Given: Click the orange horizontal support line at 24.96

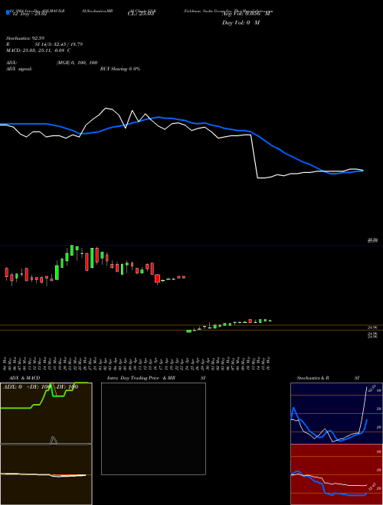Looking at the screenshot, I should click(x=191, y=330).
